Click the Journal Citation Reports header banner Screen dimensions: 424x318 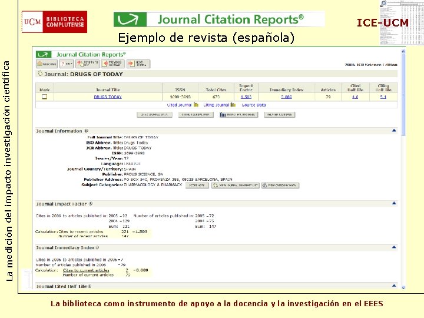(x=219, y=19)
